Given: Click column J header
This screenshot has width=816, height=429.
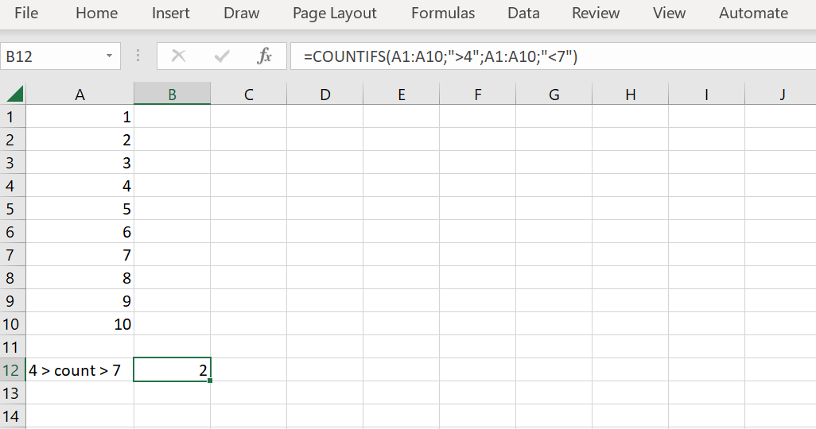Looking at the screenshot, I should [x=783, y=95].
